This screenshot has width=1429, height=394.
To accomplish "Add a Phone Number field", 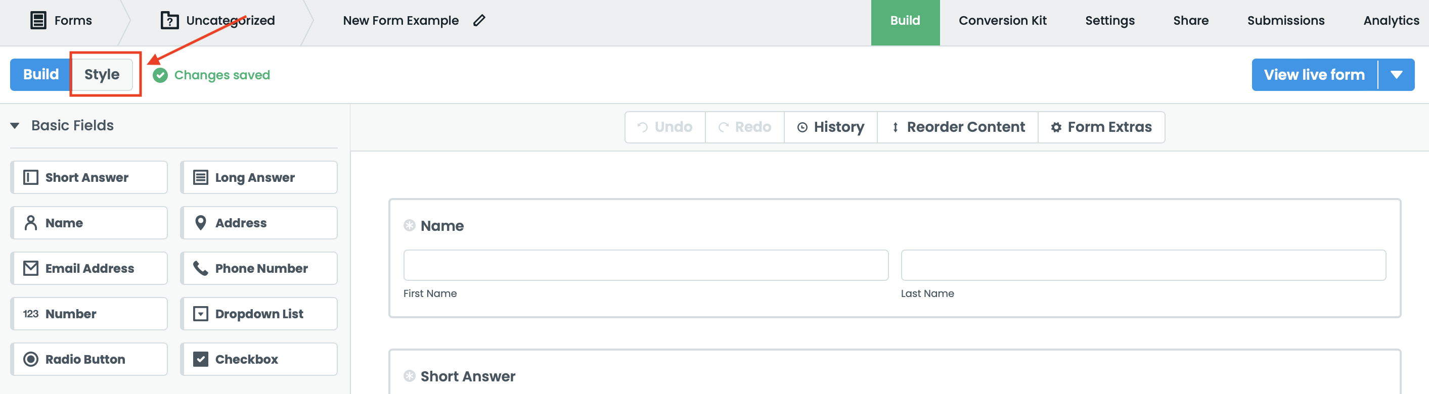I will [x=258, y=268].
